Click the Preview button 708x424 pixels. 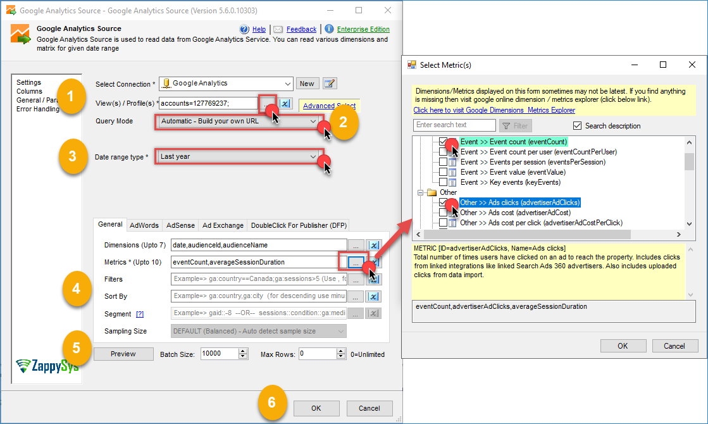click(123, 354)
